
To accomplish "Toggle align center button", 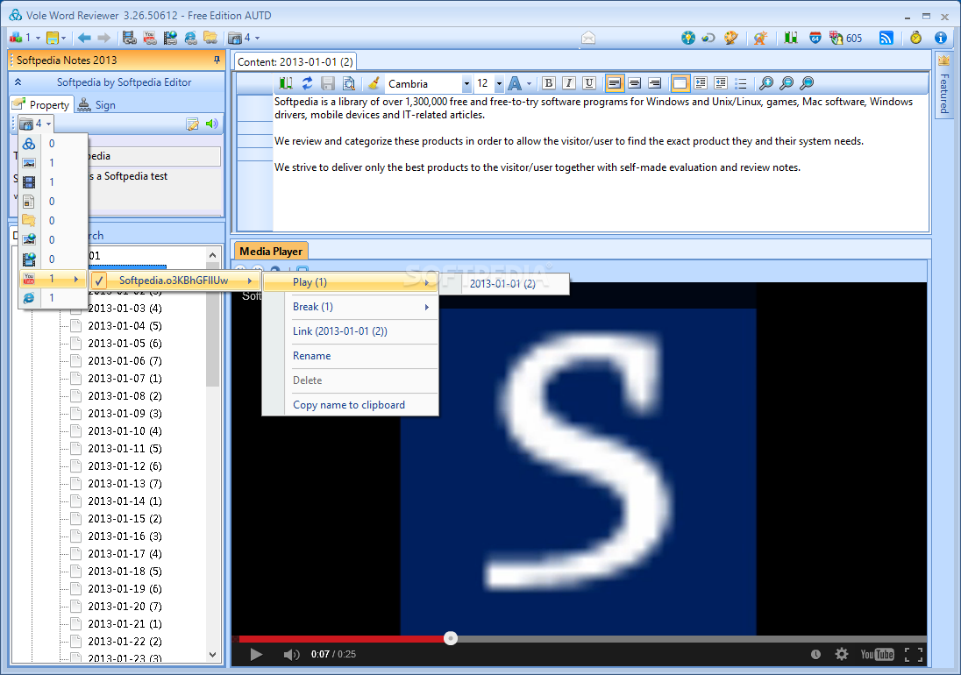I will tap(634, 83).
